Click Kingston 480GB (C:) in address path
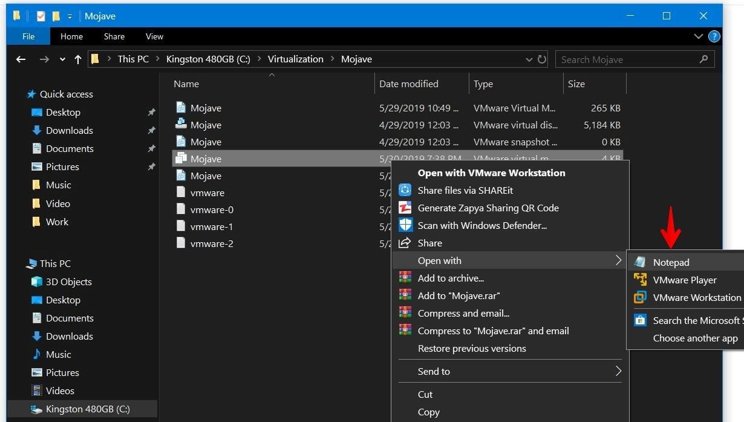Image resolution: width=744 pixels, height=422 pixels. pyautogui.click(x=208, y=59)
